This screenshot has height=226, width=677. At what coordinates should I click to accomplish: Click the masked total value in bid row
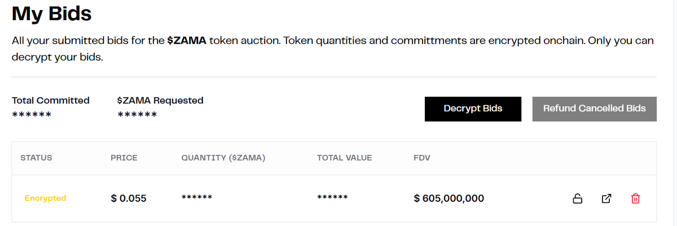pyautogui.click(x=332, y=198)
